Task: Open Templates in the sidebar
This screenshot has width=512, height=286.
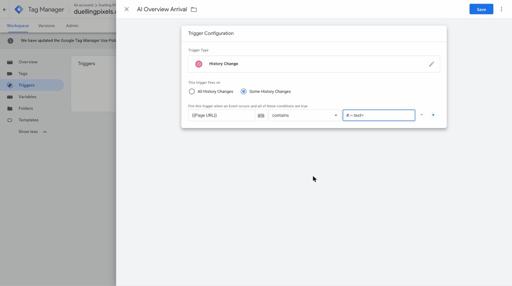Action: click(x=32, y=120)
